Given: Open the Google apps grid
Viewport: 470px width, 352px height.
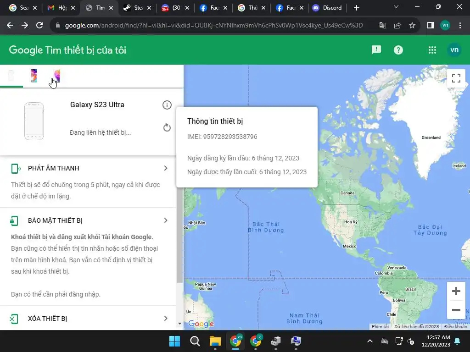Looking at the screenshot, I should [432, 50].
